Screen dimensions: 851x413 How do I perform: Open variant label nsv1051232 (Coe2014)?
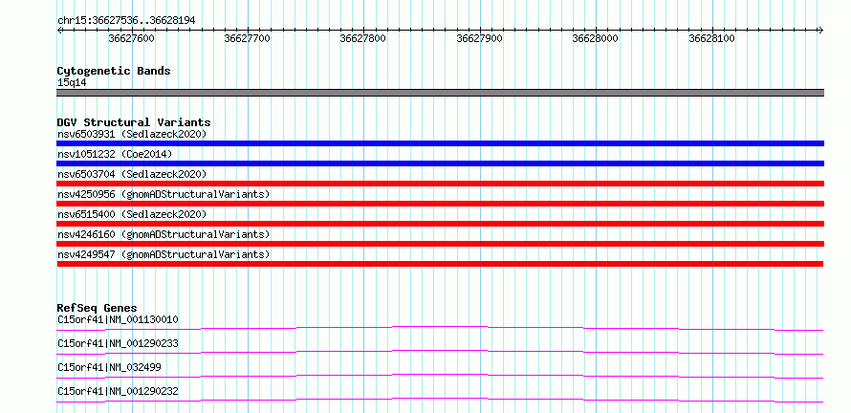coord(115,154)
